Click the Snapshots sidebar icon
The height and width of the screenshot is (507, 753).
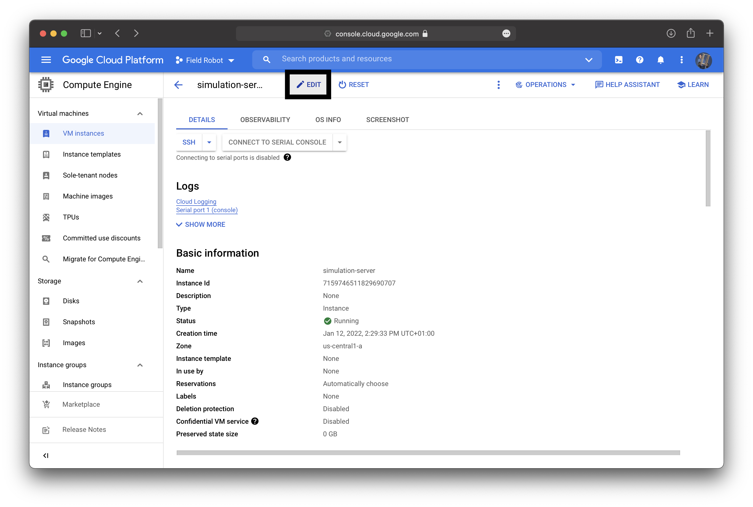tap(46, 322)
